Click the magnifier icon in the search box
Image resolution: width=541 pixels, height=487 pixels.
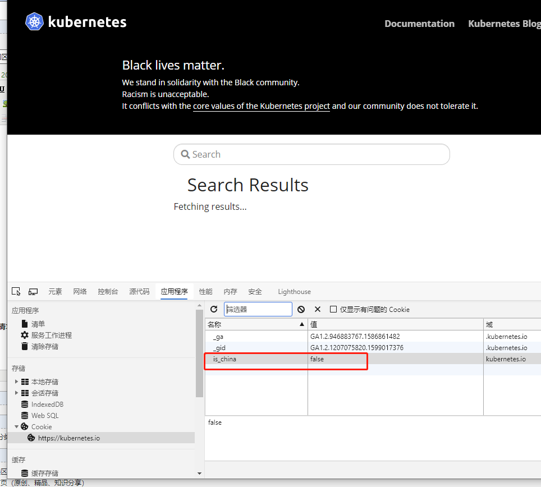pyautogui.click(x=185, y=154)
